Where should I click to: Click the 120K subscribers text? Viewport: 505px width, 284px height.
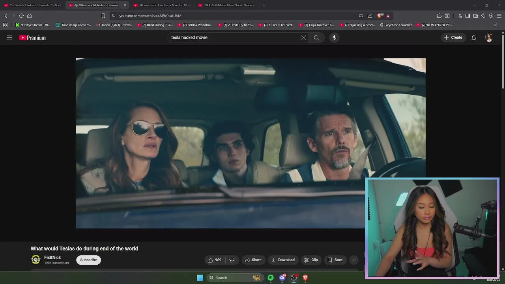(x=56, y=263)
